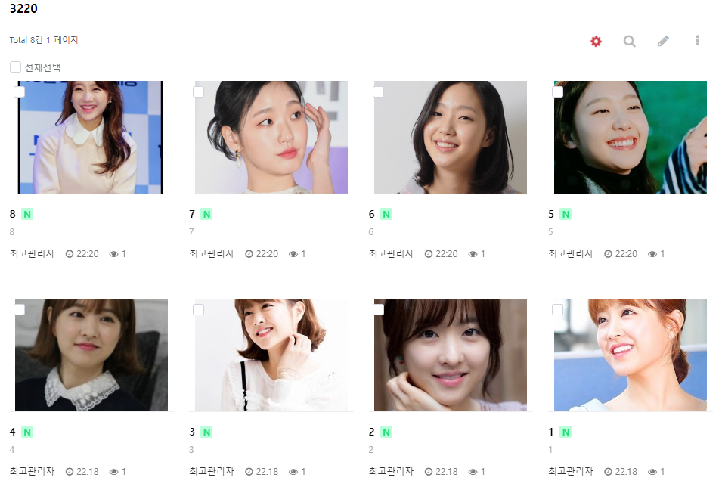Check the checkbox on post 6 thumbnail
Screen dimensions: 722x496
pyautogui.click(x=378, y=91)
